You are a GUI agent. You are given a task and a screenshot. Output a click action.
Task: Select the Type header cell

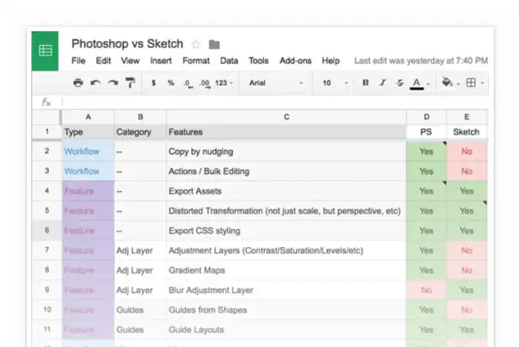[88, 132]
